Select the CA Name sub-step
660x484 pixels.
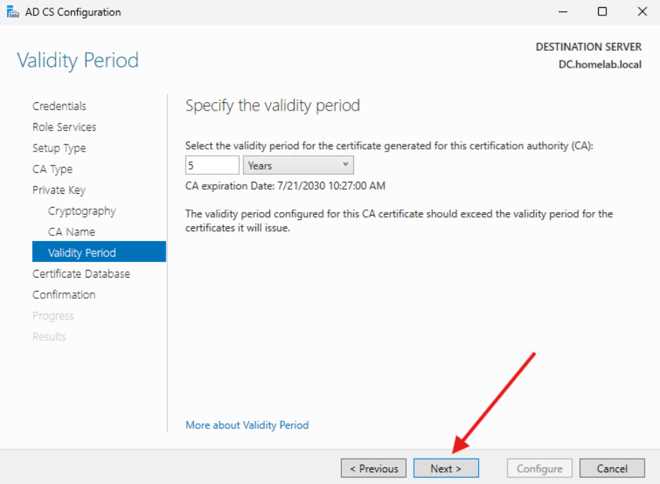click(x=71, y=231)
